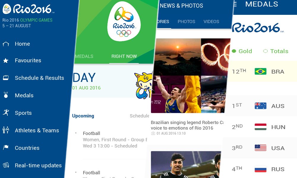Switch to the PHOTOS tab
Screen dimensions: 297x178
(187, 22)
